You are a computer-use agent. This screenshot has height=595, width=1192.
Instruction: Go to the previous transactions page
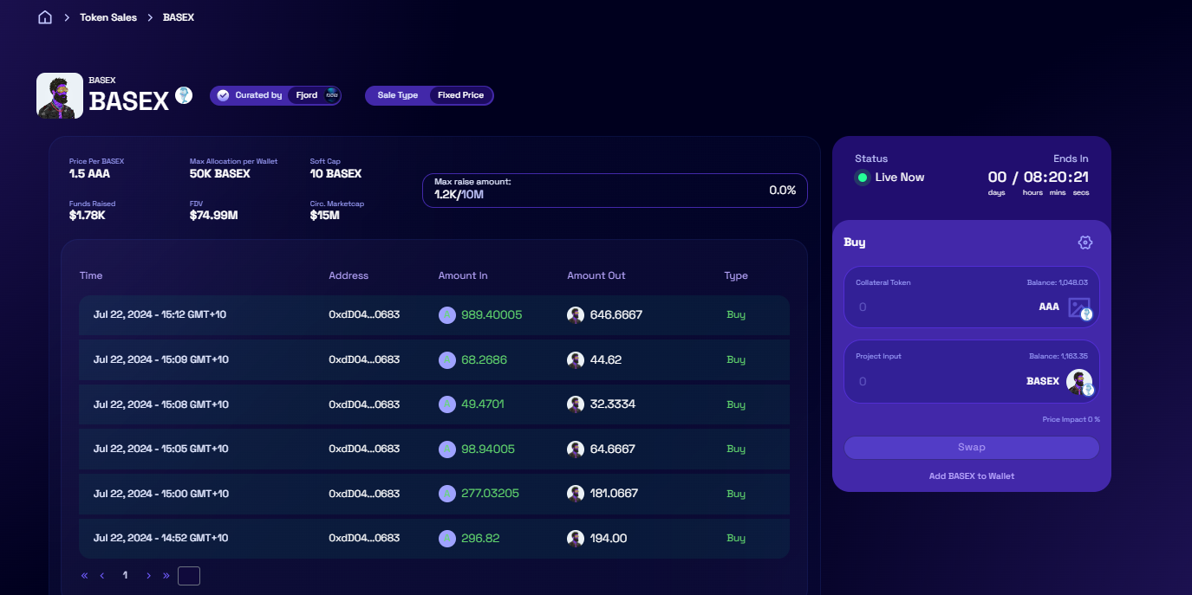click(x=102, y=576)
